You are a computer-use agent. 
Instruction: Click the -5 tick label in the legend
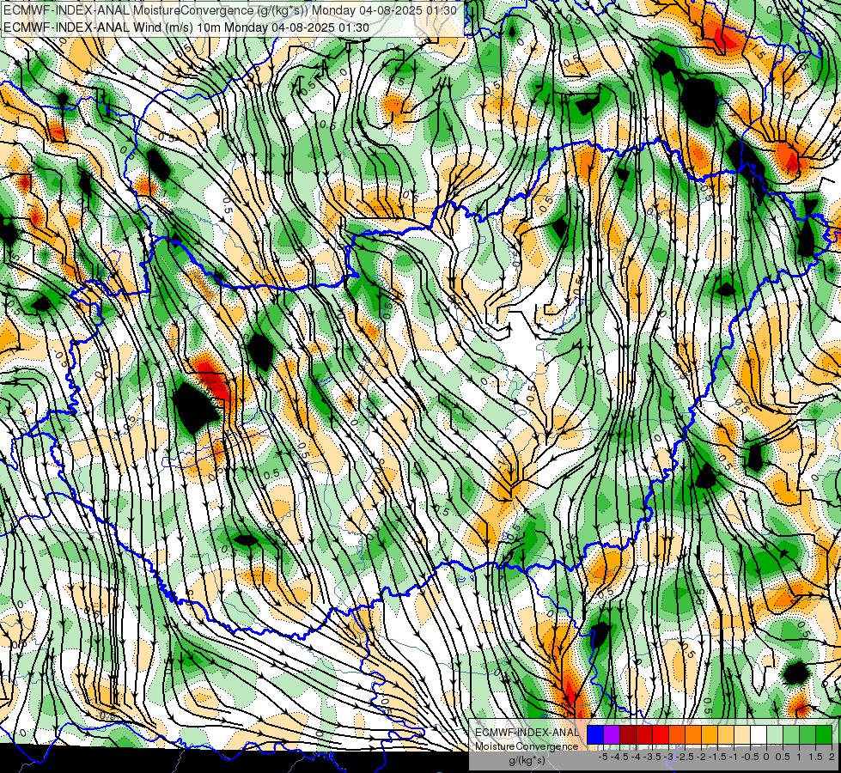tap(603, 757)
